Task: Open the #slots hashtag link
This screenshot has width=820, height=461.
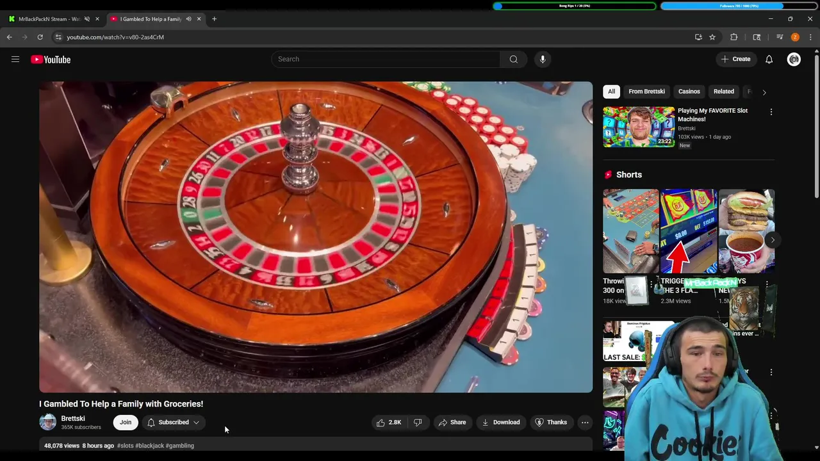Action: [126, 446]
